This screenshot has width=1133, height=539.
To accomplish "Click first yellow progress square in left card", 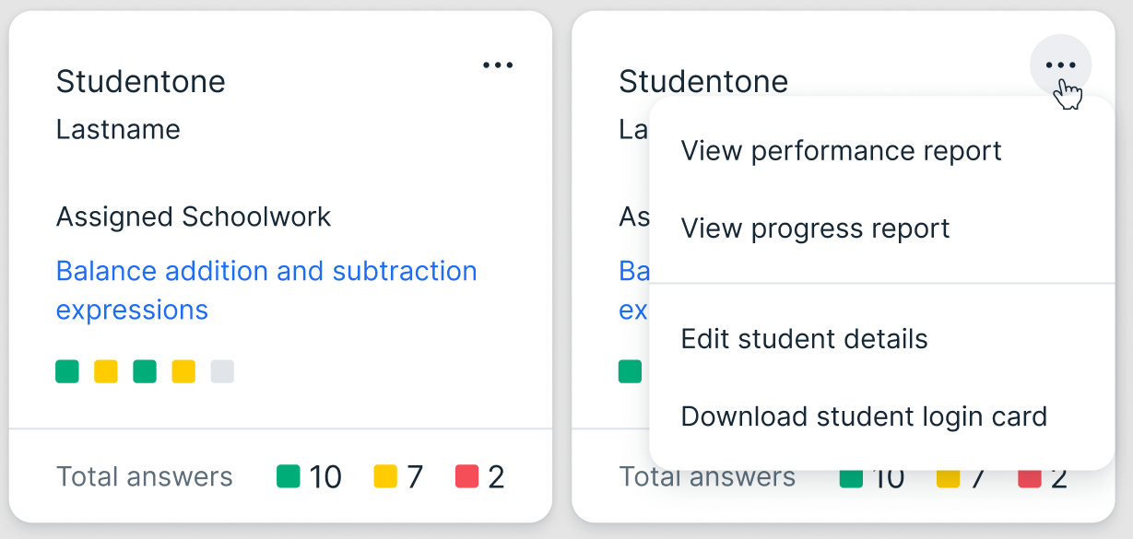I will [106, 371].
